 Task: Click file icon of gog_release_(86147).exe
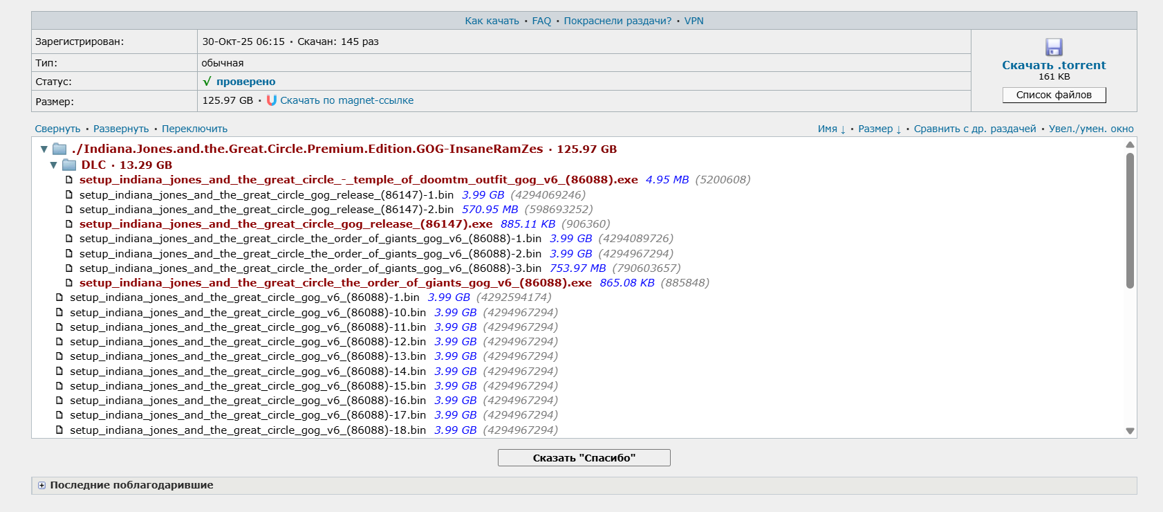pyautogui.click(x=69, y=224)
